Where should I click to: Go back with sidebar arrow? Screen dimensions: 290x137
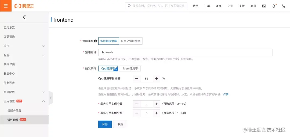pos(24,17)
